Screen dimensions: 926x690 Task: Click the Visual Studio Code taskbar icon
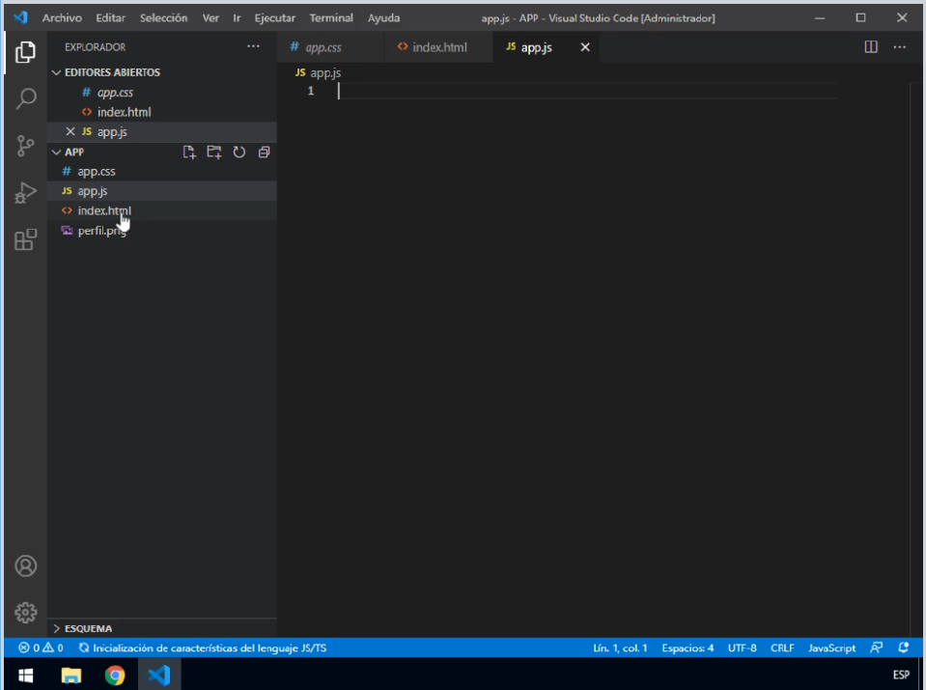tap(159, 675)
